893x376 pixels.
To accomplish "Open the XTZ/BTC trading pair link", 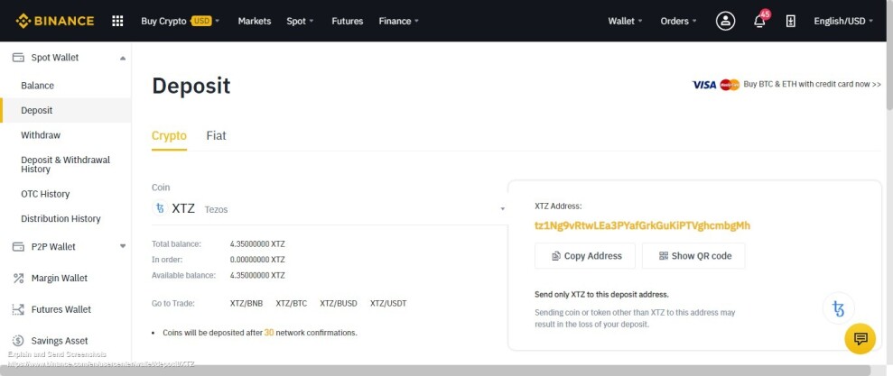I will [292, 304].
